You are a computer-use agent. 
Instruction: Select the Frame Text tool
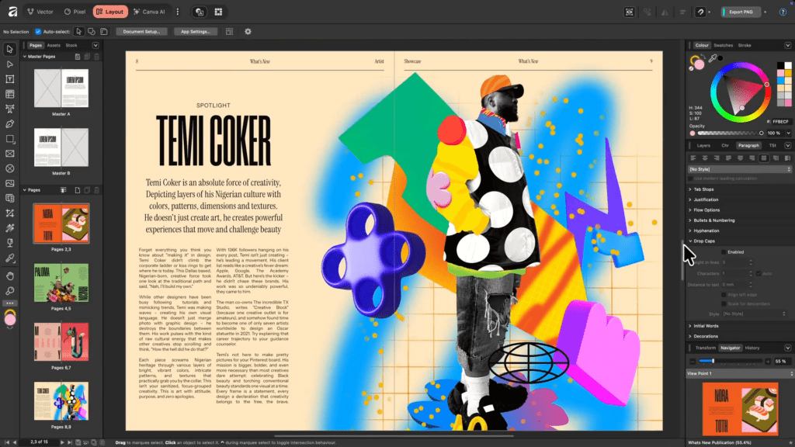pyautogui.click(x=10, y=79)
